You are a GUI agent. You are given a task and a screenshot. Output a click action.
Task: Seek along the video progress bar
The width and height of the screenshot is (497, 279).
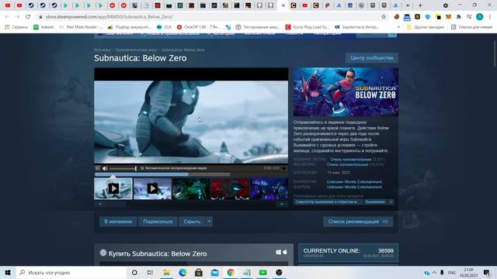pyautogui.click(x=191, y=174)
